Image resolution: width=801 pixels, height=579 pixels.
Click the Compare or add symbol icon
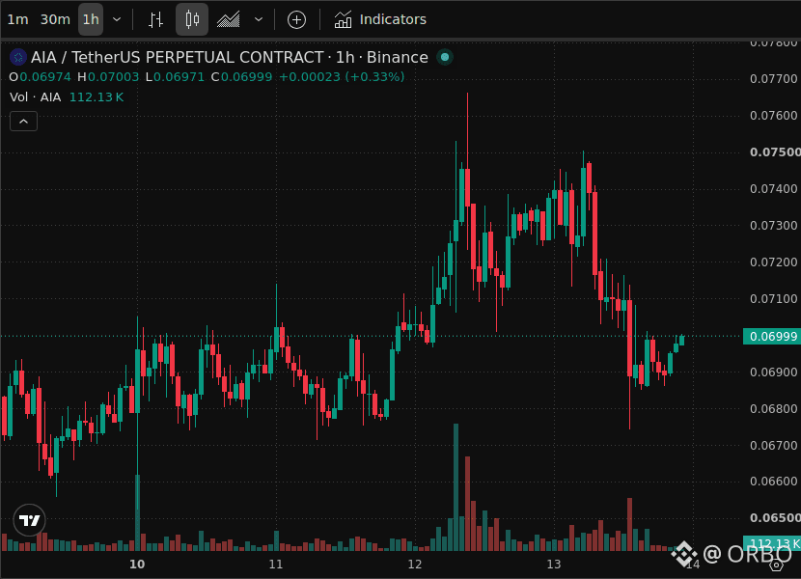[297, 19]
